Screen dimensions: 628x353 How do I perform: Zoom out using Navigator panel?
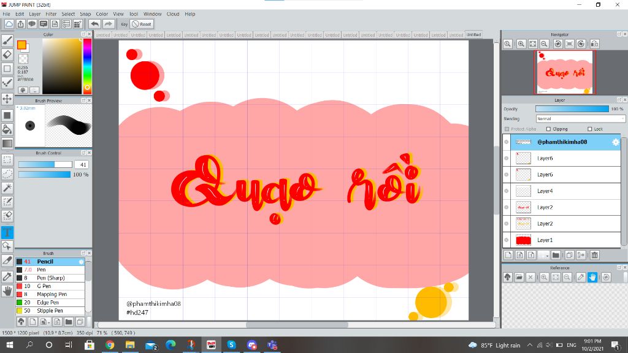[544, 44]
